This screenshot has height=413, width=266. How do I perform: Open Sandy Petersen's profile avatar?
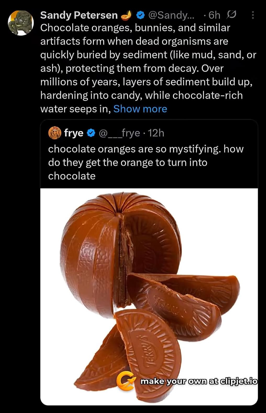point(21,23)
